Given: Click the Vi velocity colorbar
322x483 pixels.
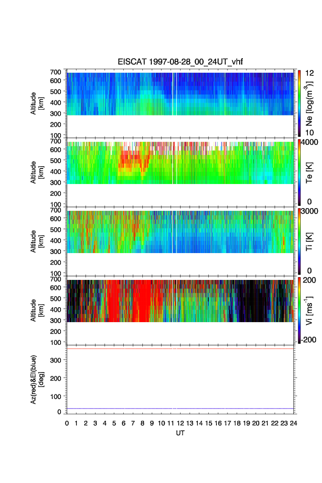Looking at the screenshot, I should [299, 310].
